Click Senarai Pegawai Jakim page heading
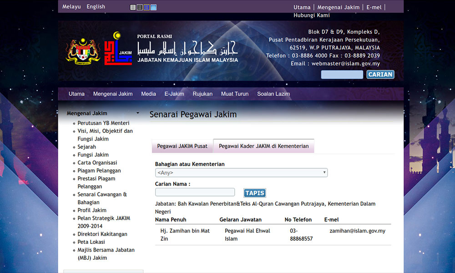The width and height of the screenshot is (455, 273). 193,114
